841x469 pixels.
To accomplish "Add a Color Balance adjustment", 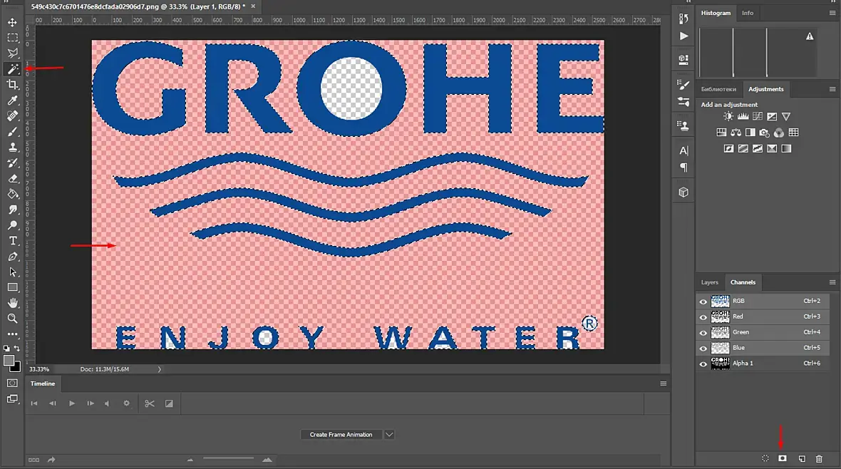I will pyautogui.click(x=736, y=133).
